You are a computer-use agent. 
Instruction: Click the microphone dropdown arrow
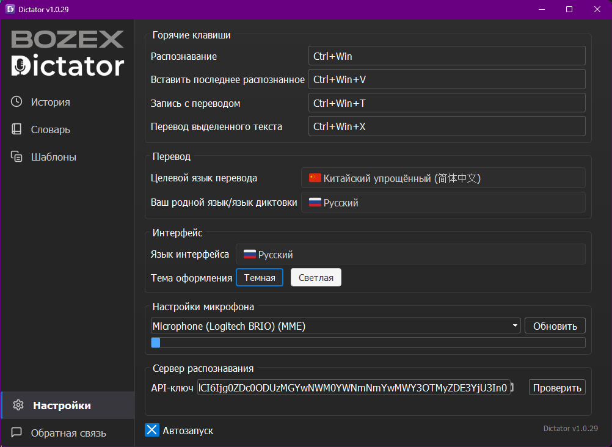pos(515,325)
